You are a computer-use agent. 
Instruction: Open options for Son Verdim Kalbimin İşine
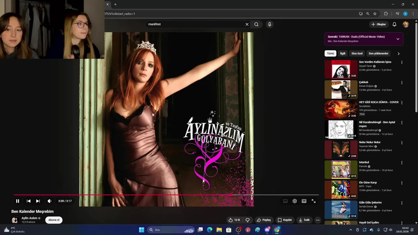402,62
